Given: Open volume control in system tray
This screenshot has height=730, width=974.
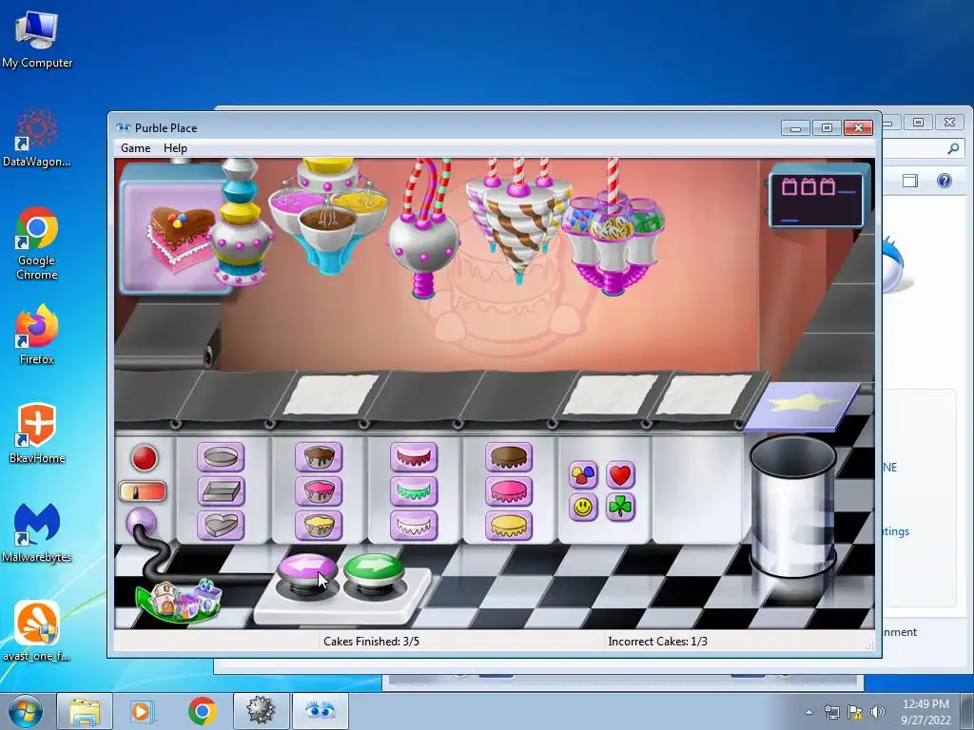Looking at the screenshot, I should [x=877, y=712].
